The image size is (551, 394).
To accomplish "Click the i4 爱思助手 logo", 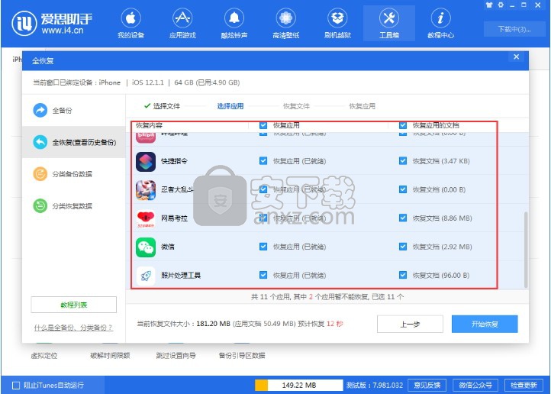I will (52, 23).
